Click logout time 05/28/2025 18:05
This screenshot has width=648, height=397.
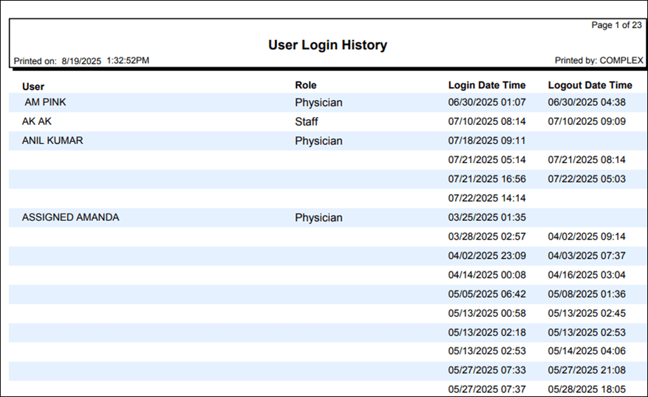click(587, 389)
